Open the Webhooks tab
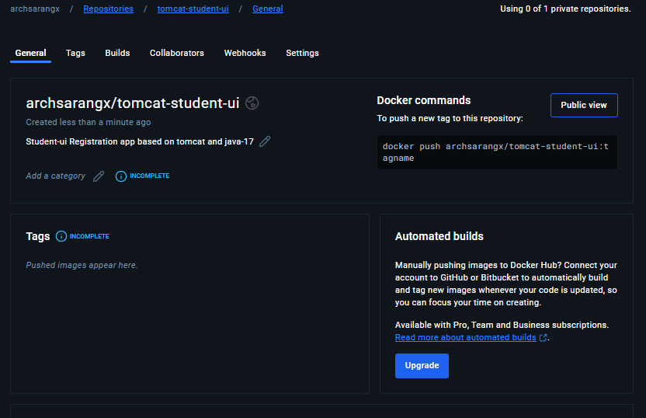 click(x=245, y=53)
